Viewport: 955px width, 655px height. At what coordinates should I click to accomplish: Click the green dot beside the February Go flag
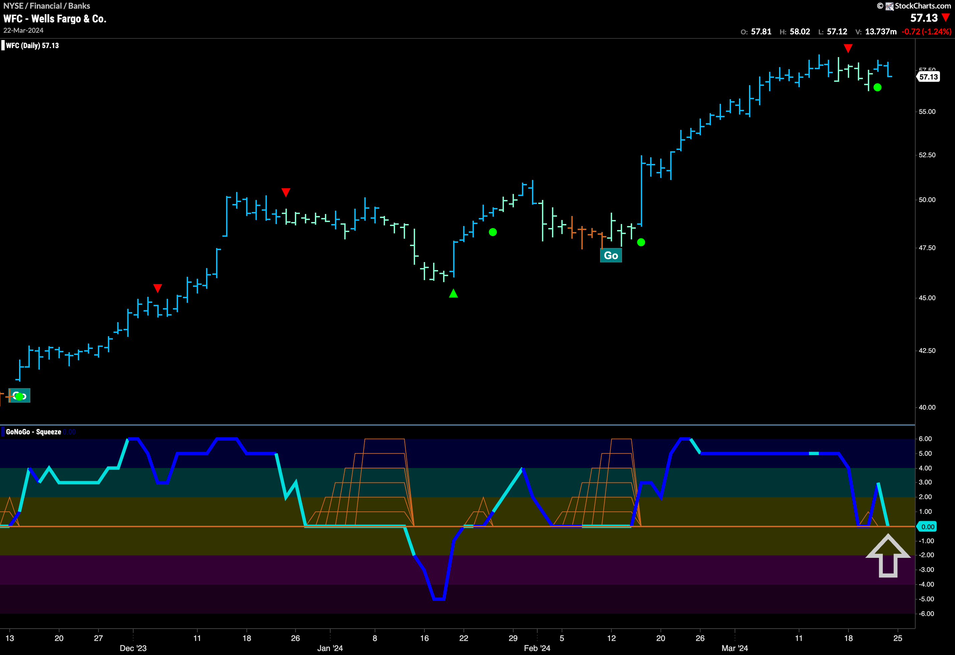pyautogui.click(x=641, y=242)
